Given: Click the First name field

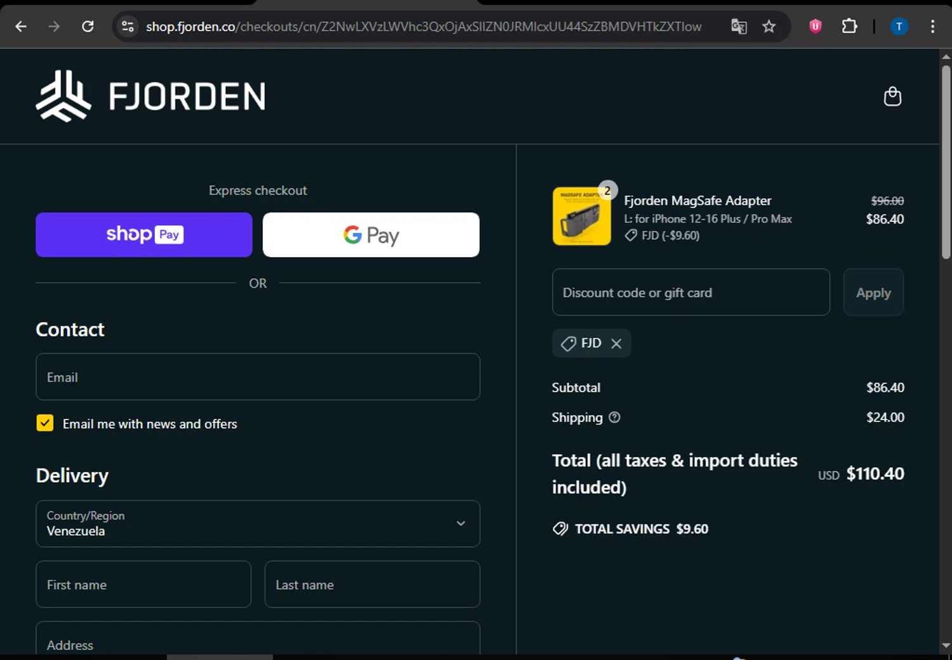Looking at the screenshot, I should coord(143,584).
